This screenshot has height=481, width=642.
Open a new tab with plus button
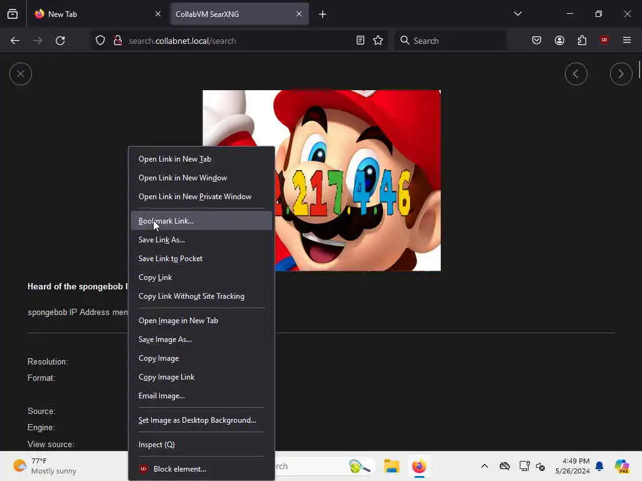click(323, 14)
